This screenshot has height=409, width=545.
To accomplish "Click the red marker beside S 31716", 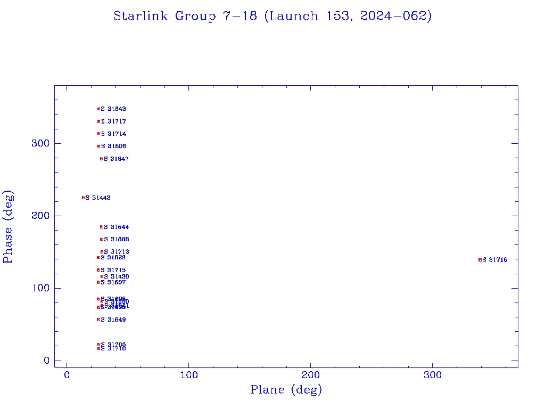I will 480,260.
